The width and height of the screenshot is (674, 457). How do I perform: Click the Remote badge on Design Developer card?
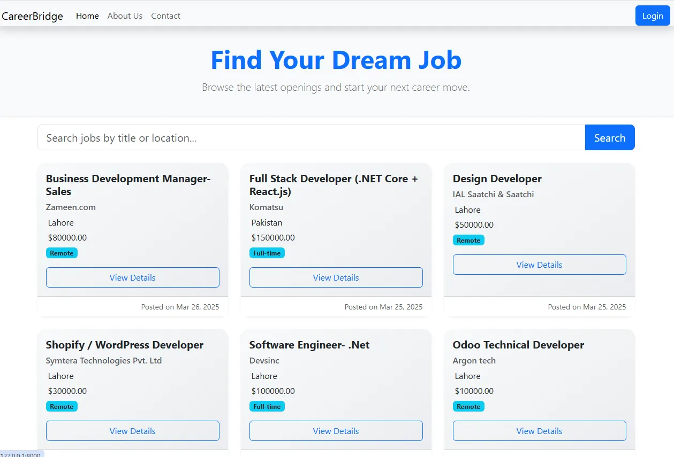coord(468,240)
